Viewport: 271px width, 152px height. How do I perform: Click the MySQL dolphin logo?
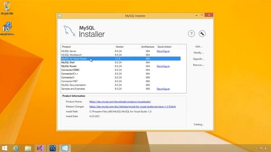click(x=69, y=31)
